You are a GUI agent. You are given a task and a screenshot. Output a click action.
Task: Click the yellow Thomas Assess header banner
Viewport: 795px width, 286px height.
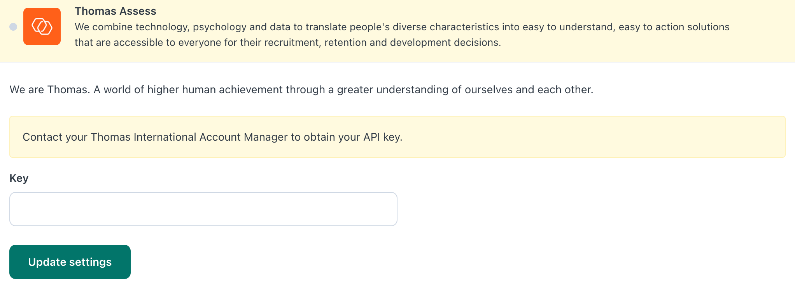click(397, 31)
